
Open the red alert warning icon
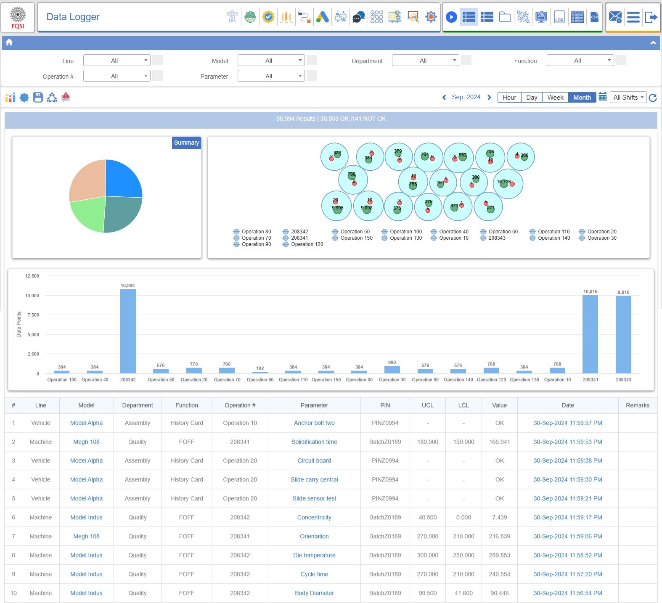click(66, 98)
